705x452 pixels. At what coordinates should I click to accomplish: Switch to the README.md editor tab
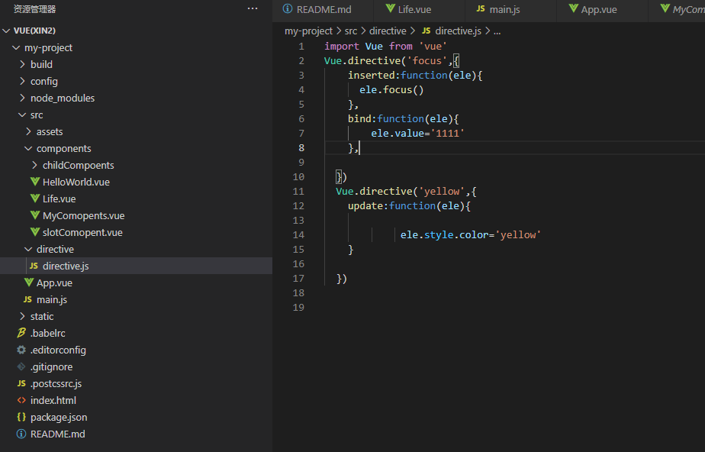[x=323, y=9]
